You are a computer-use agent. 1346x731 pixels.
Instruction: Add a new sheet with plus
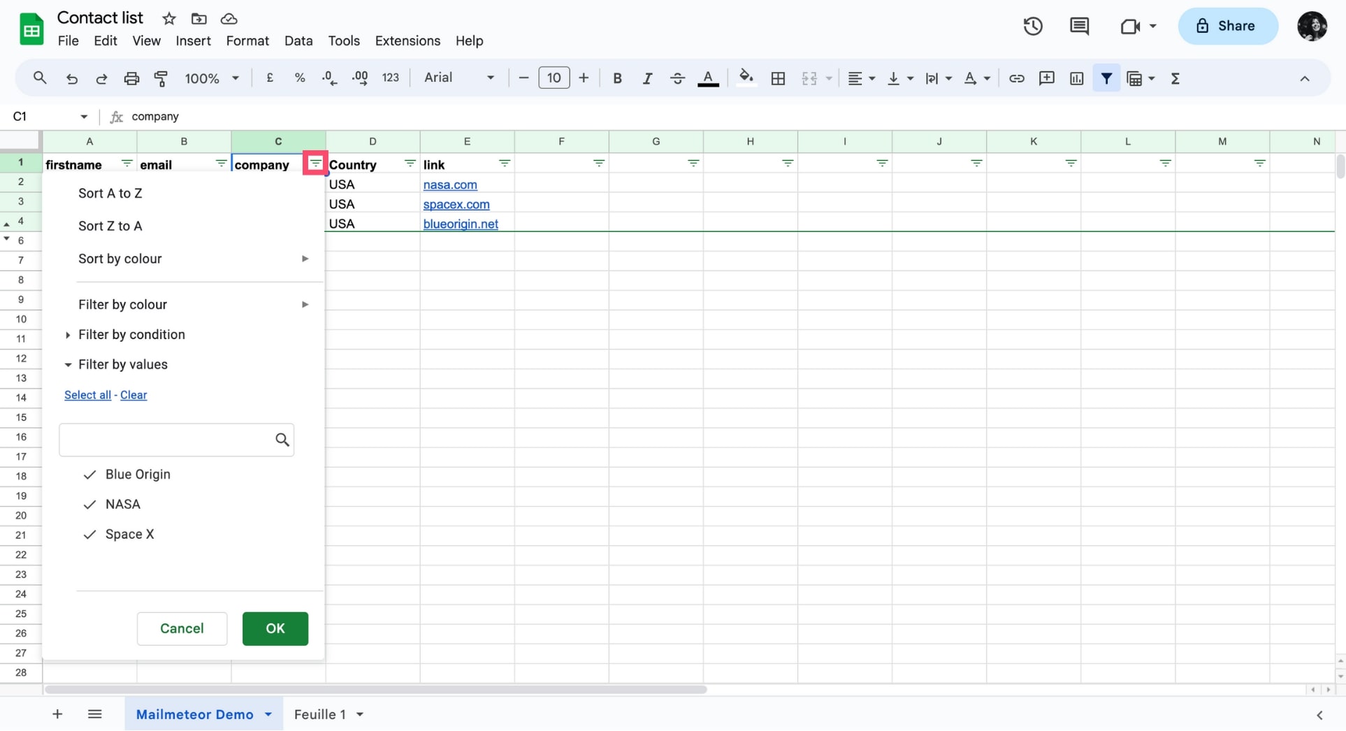click(x=57, y=714)
